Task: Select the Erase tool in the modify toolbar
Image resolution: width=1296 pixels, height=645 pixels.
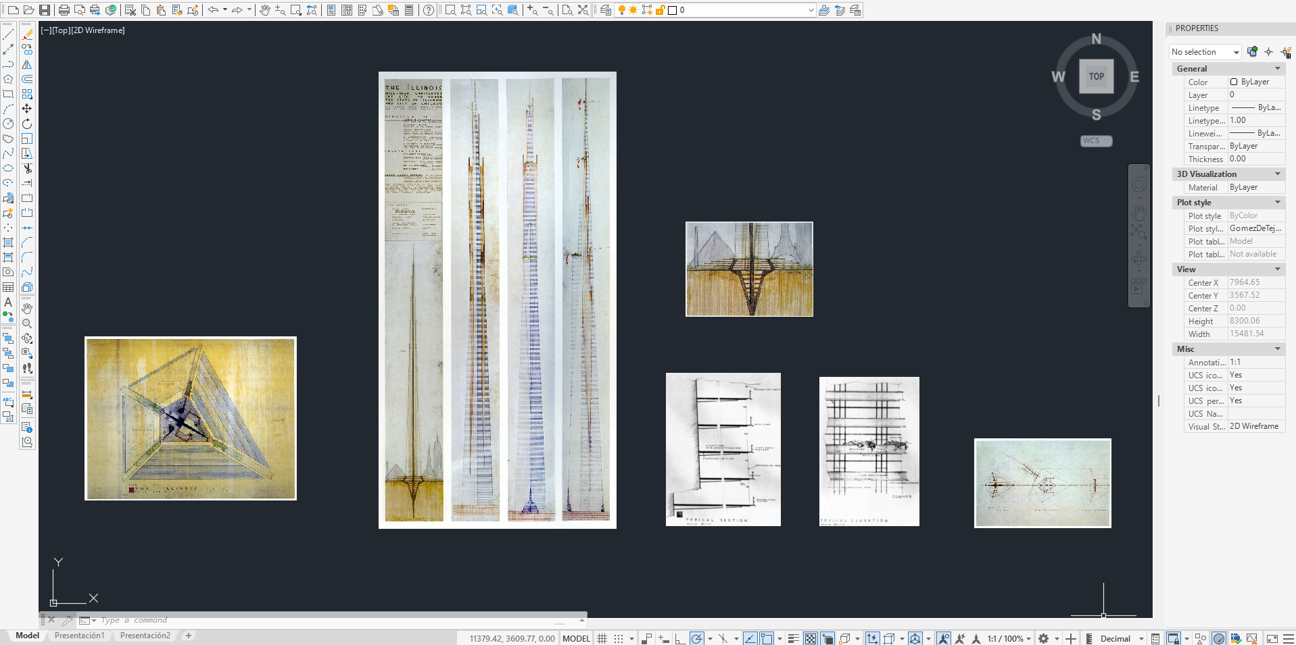Action: [x=27, y=34]
